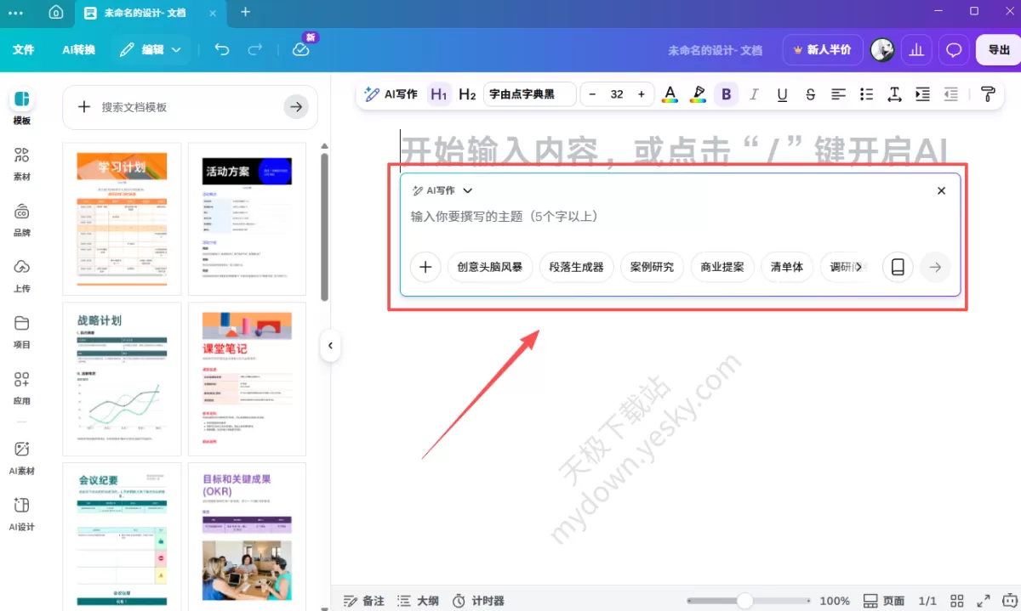This screenshot has width=1021, height=611.
Task: Add a new tab with plus icon
Action: 246,12
